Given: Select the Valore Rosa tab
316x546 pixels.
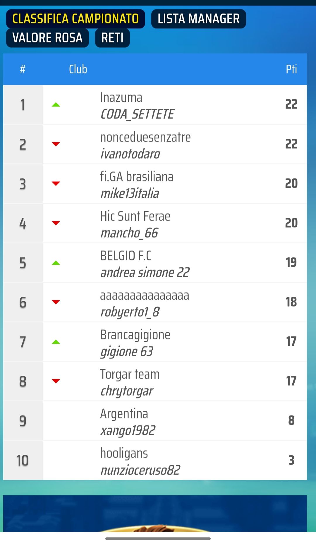Looking at the screenshot, I should tap(47, 38).
